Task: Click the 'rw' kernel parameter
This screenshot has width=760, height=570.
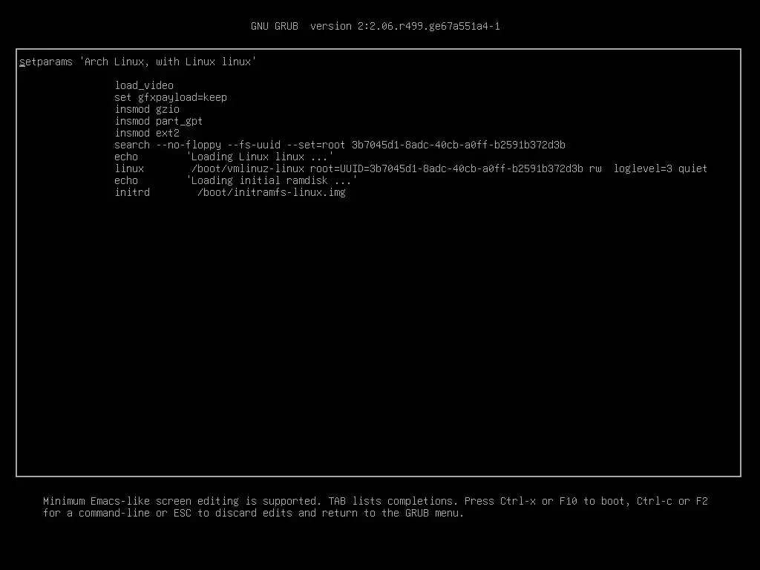Action: click(595, 168)
